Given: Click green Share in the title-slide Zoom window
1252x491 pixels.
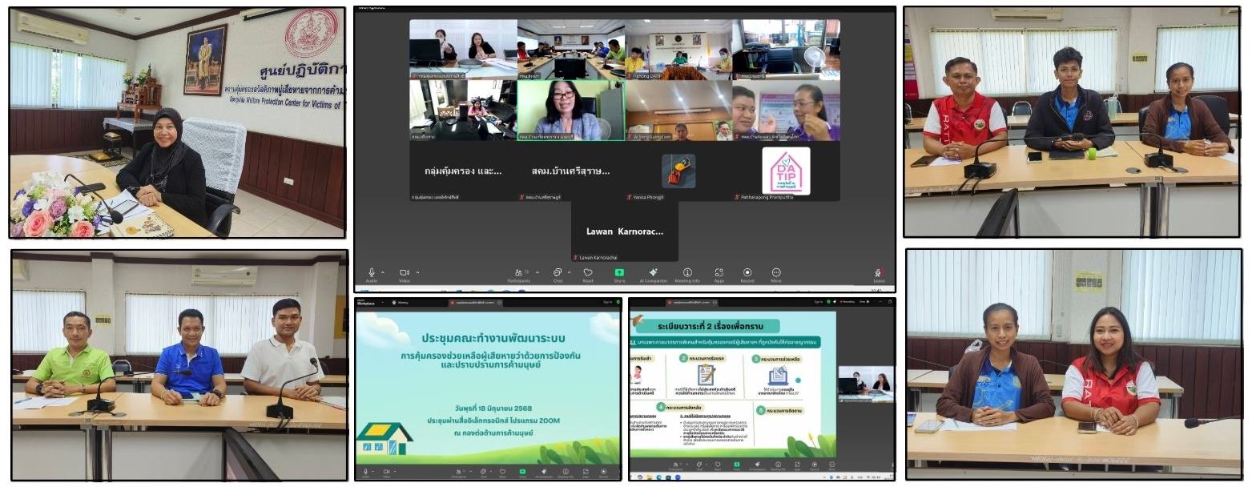Looking at the screenshot, I should pos(523,472).
